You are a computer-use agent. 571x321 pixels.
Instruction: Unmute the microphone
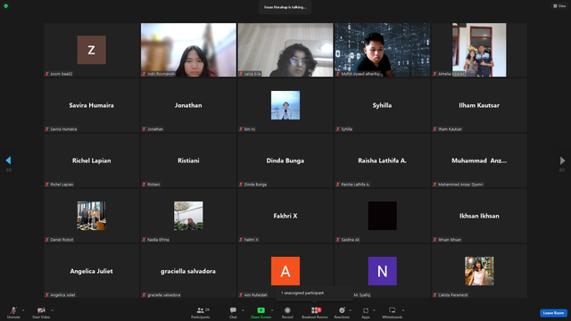[13, 312]
